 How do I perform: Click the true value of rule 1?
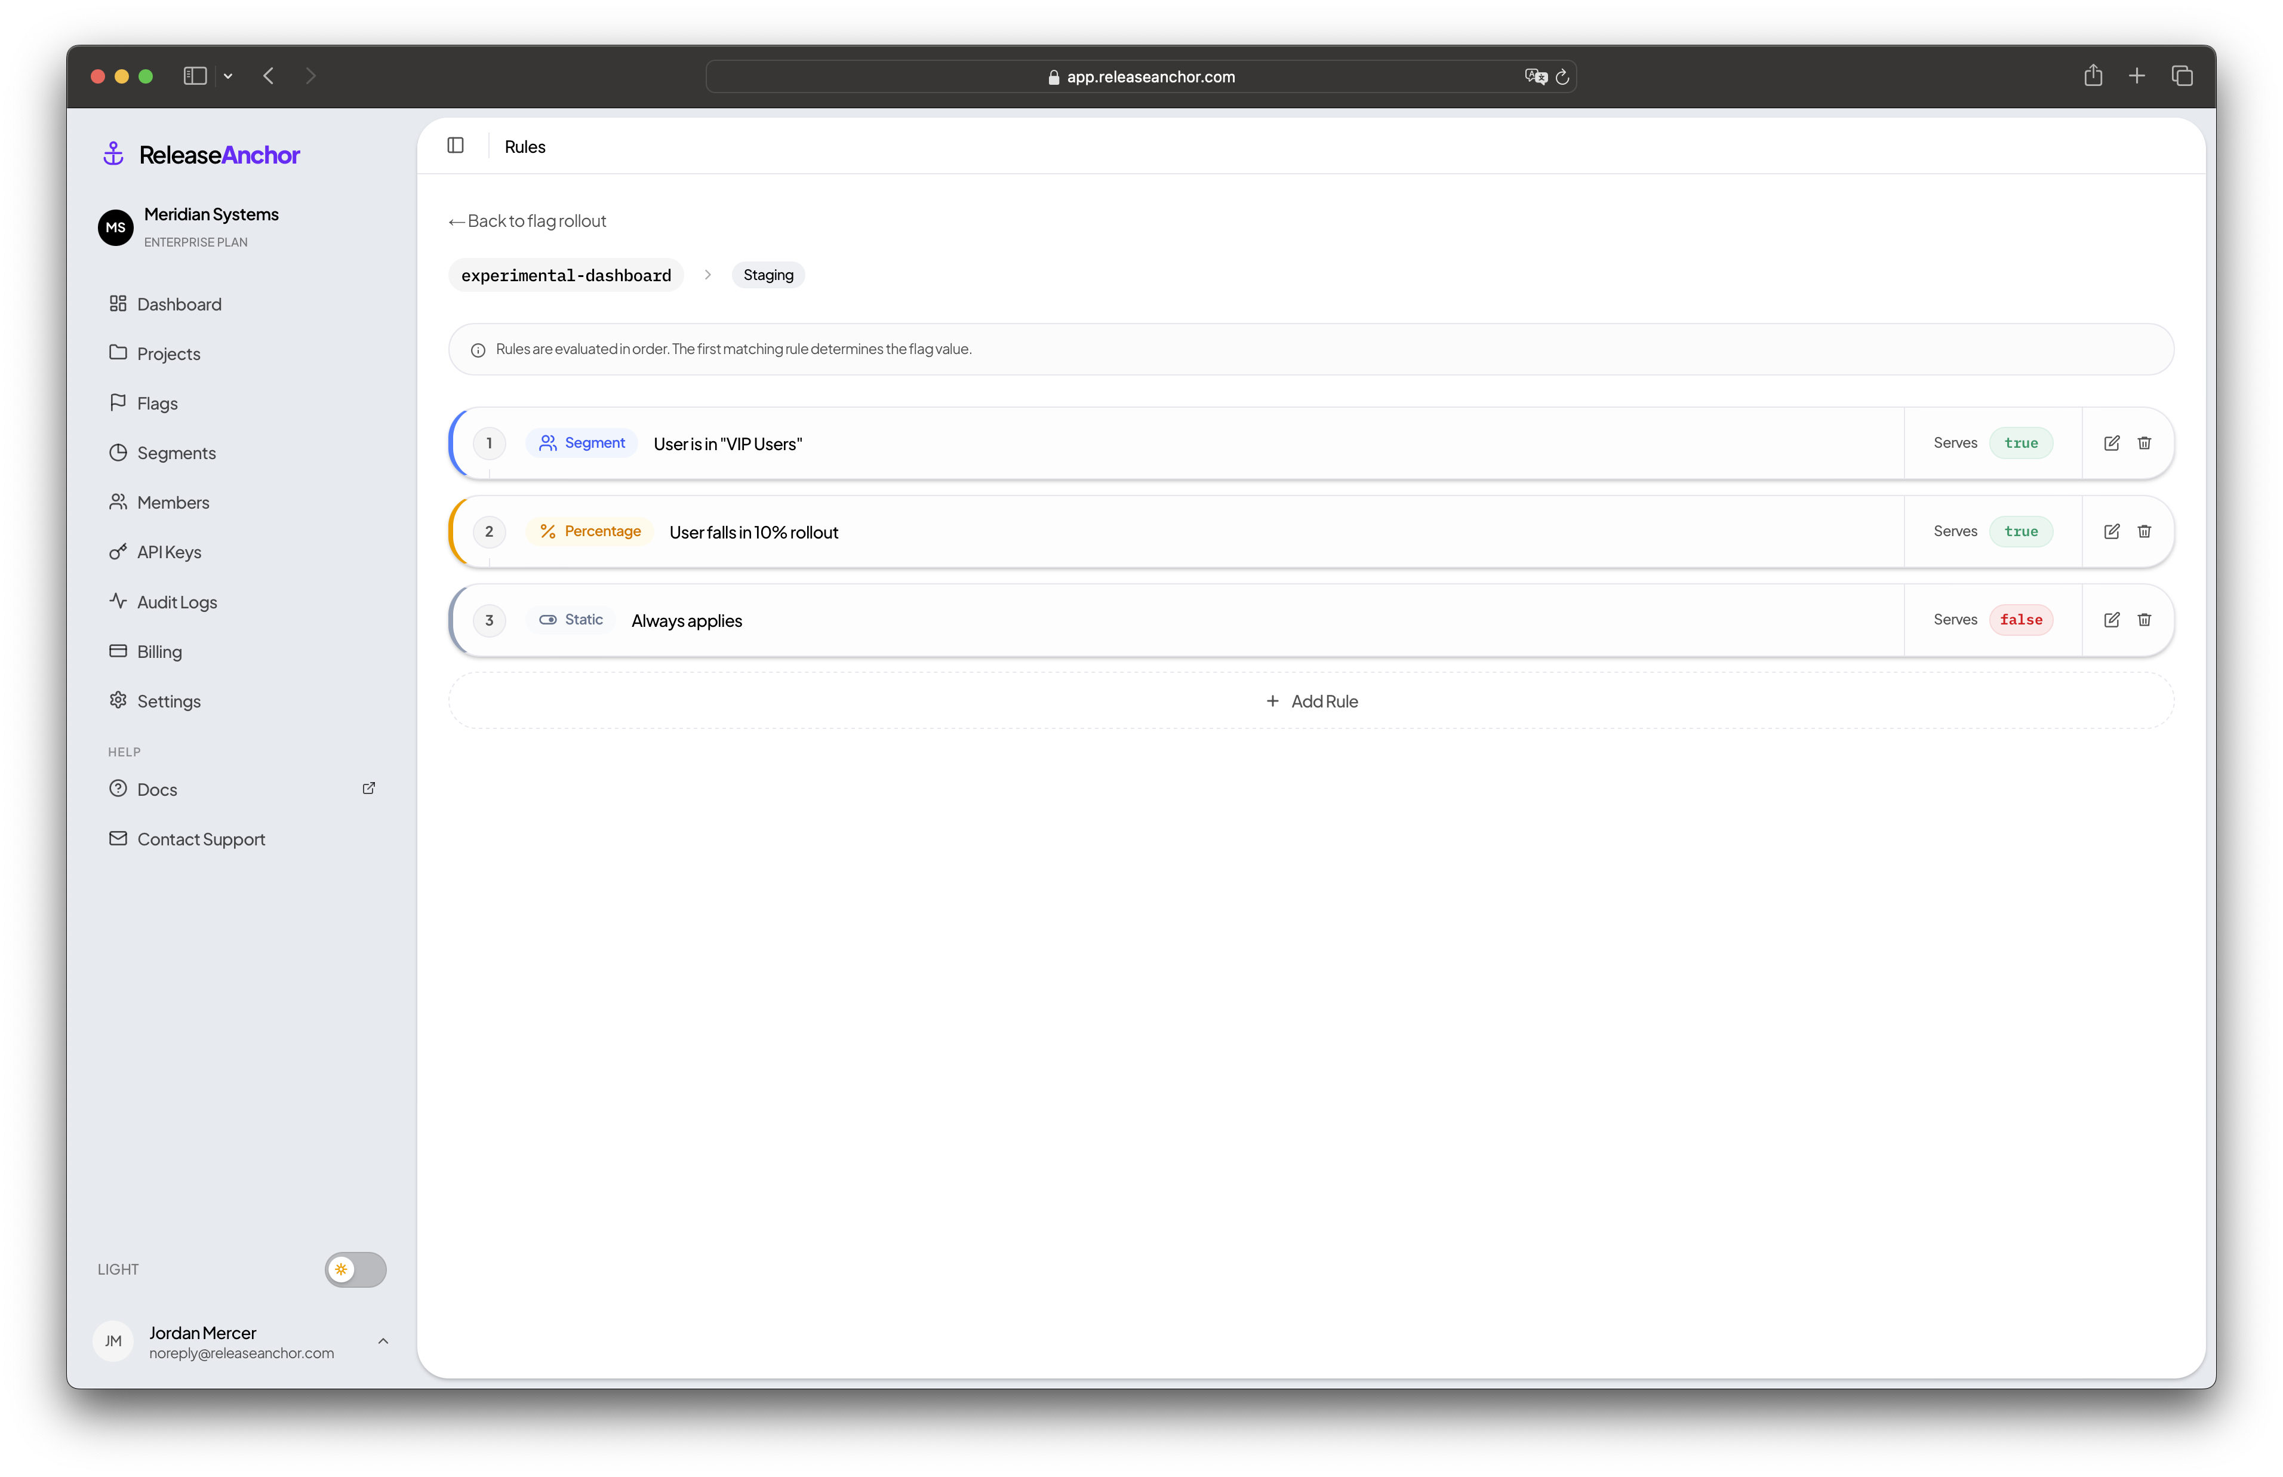click(x=2020, y=443)
